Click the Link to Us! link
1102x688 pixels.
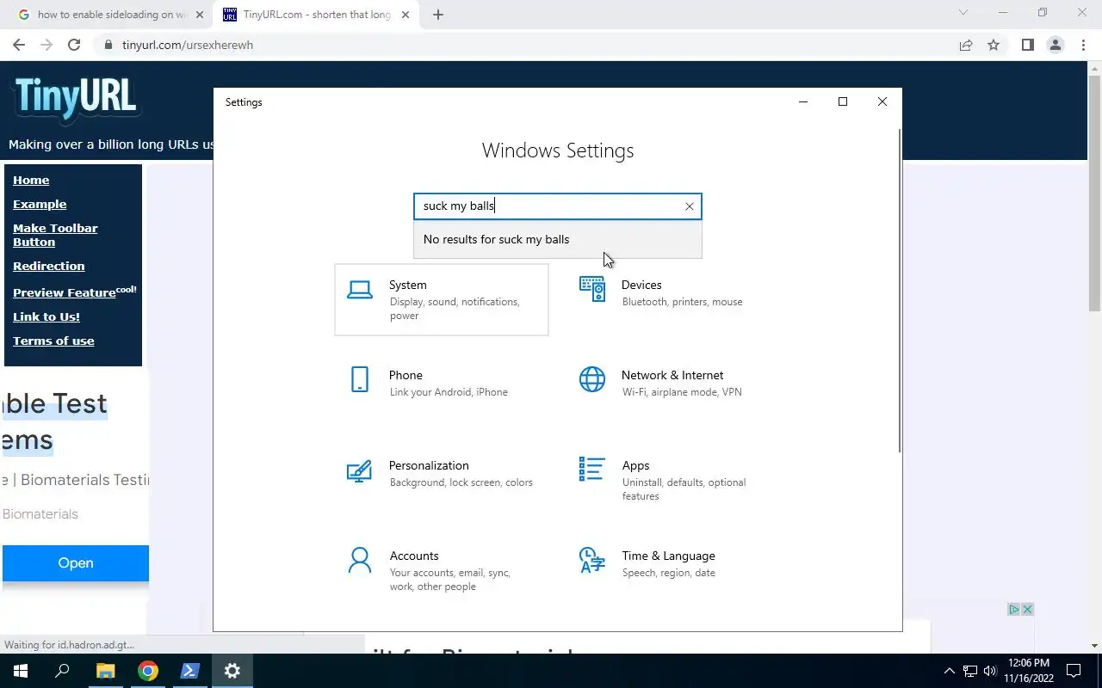(x=46, y=316)
